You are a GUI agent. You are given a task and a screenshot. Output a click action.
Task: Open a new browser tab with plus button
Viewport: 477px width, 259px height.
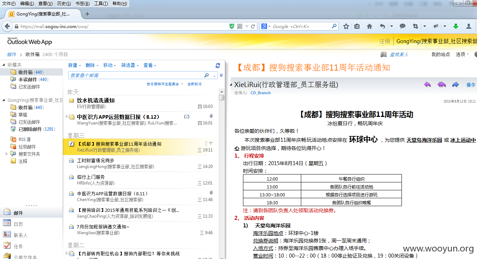coord(87,14)
